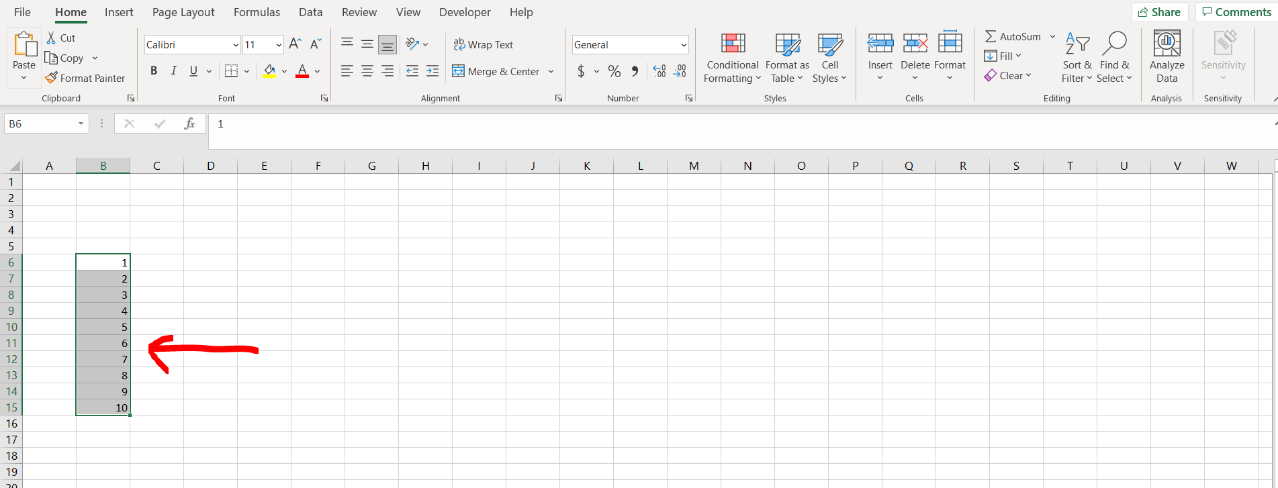Decrease Decimal icon

680,70
